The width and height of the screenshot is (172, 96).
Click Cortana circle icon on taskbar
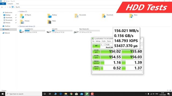pyautogui.click(x=45, y=94)
